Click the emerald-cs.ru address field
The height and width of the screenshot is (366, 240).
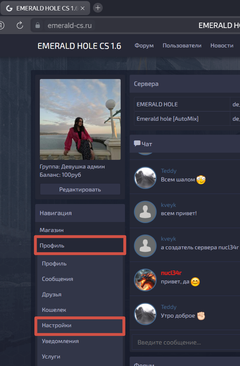point(70,25)
